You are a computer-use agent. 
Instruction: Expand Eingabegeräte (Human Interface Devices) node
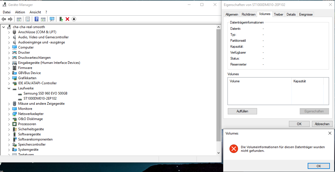[9, 63]
